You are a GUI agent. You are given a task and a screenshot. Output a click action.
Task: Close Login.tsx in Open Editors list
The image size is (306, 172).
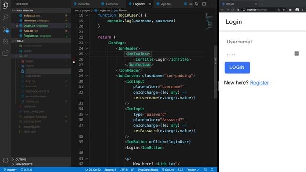coord(17,26)
